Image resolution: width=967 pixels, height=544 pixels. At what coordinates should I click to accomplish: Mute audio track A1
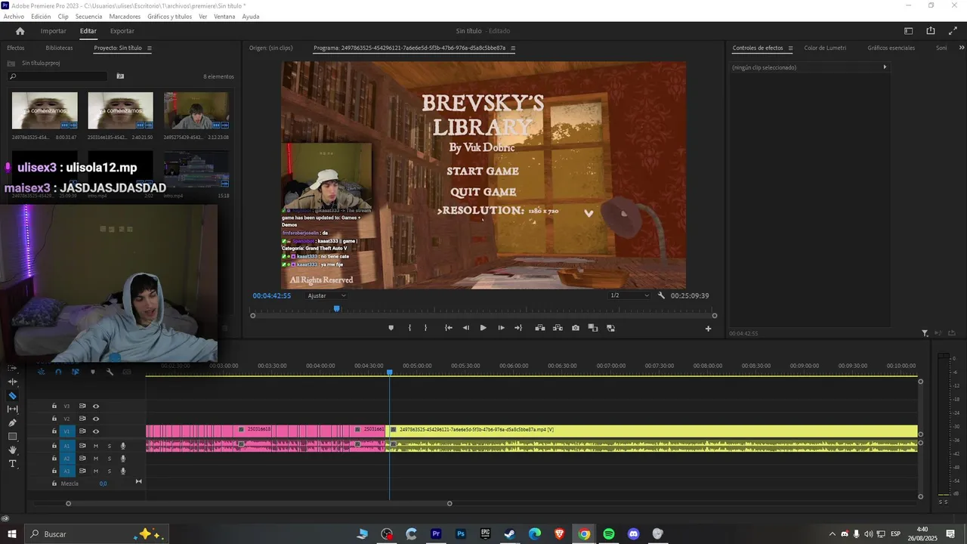pyautogui.click(x=96, y=446)
